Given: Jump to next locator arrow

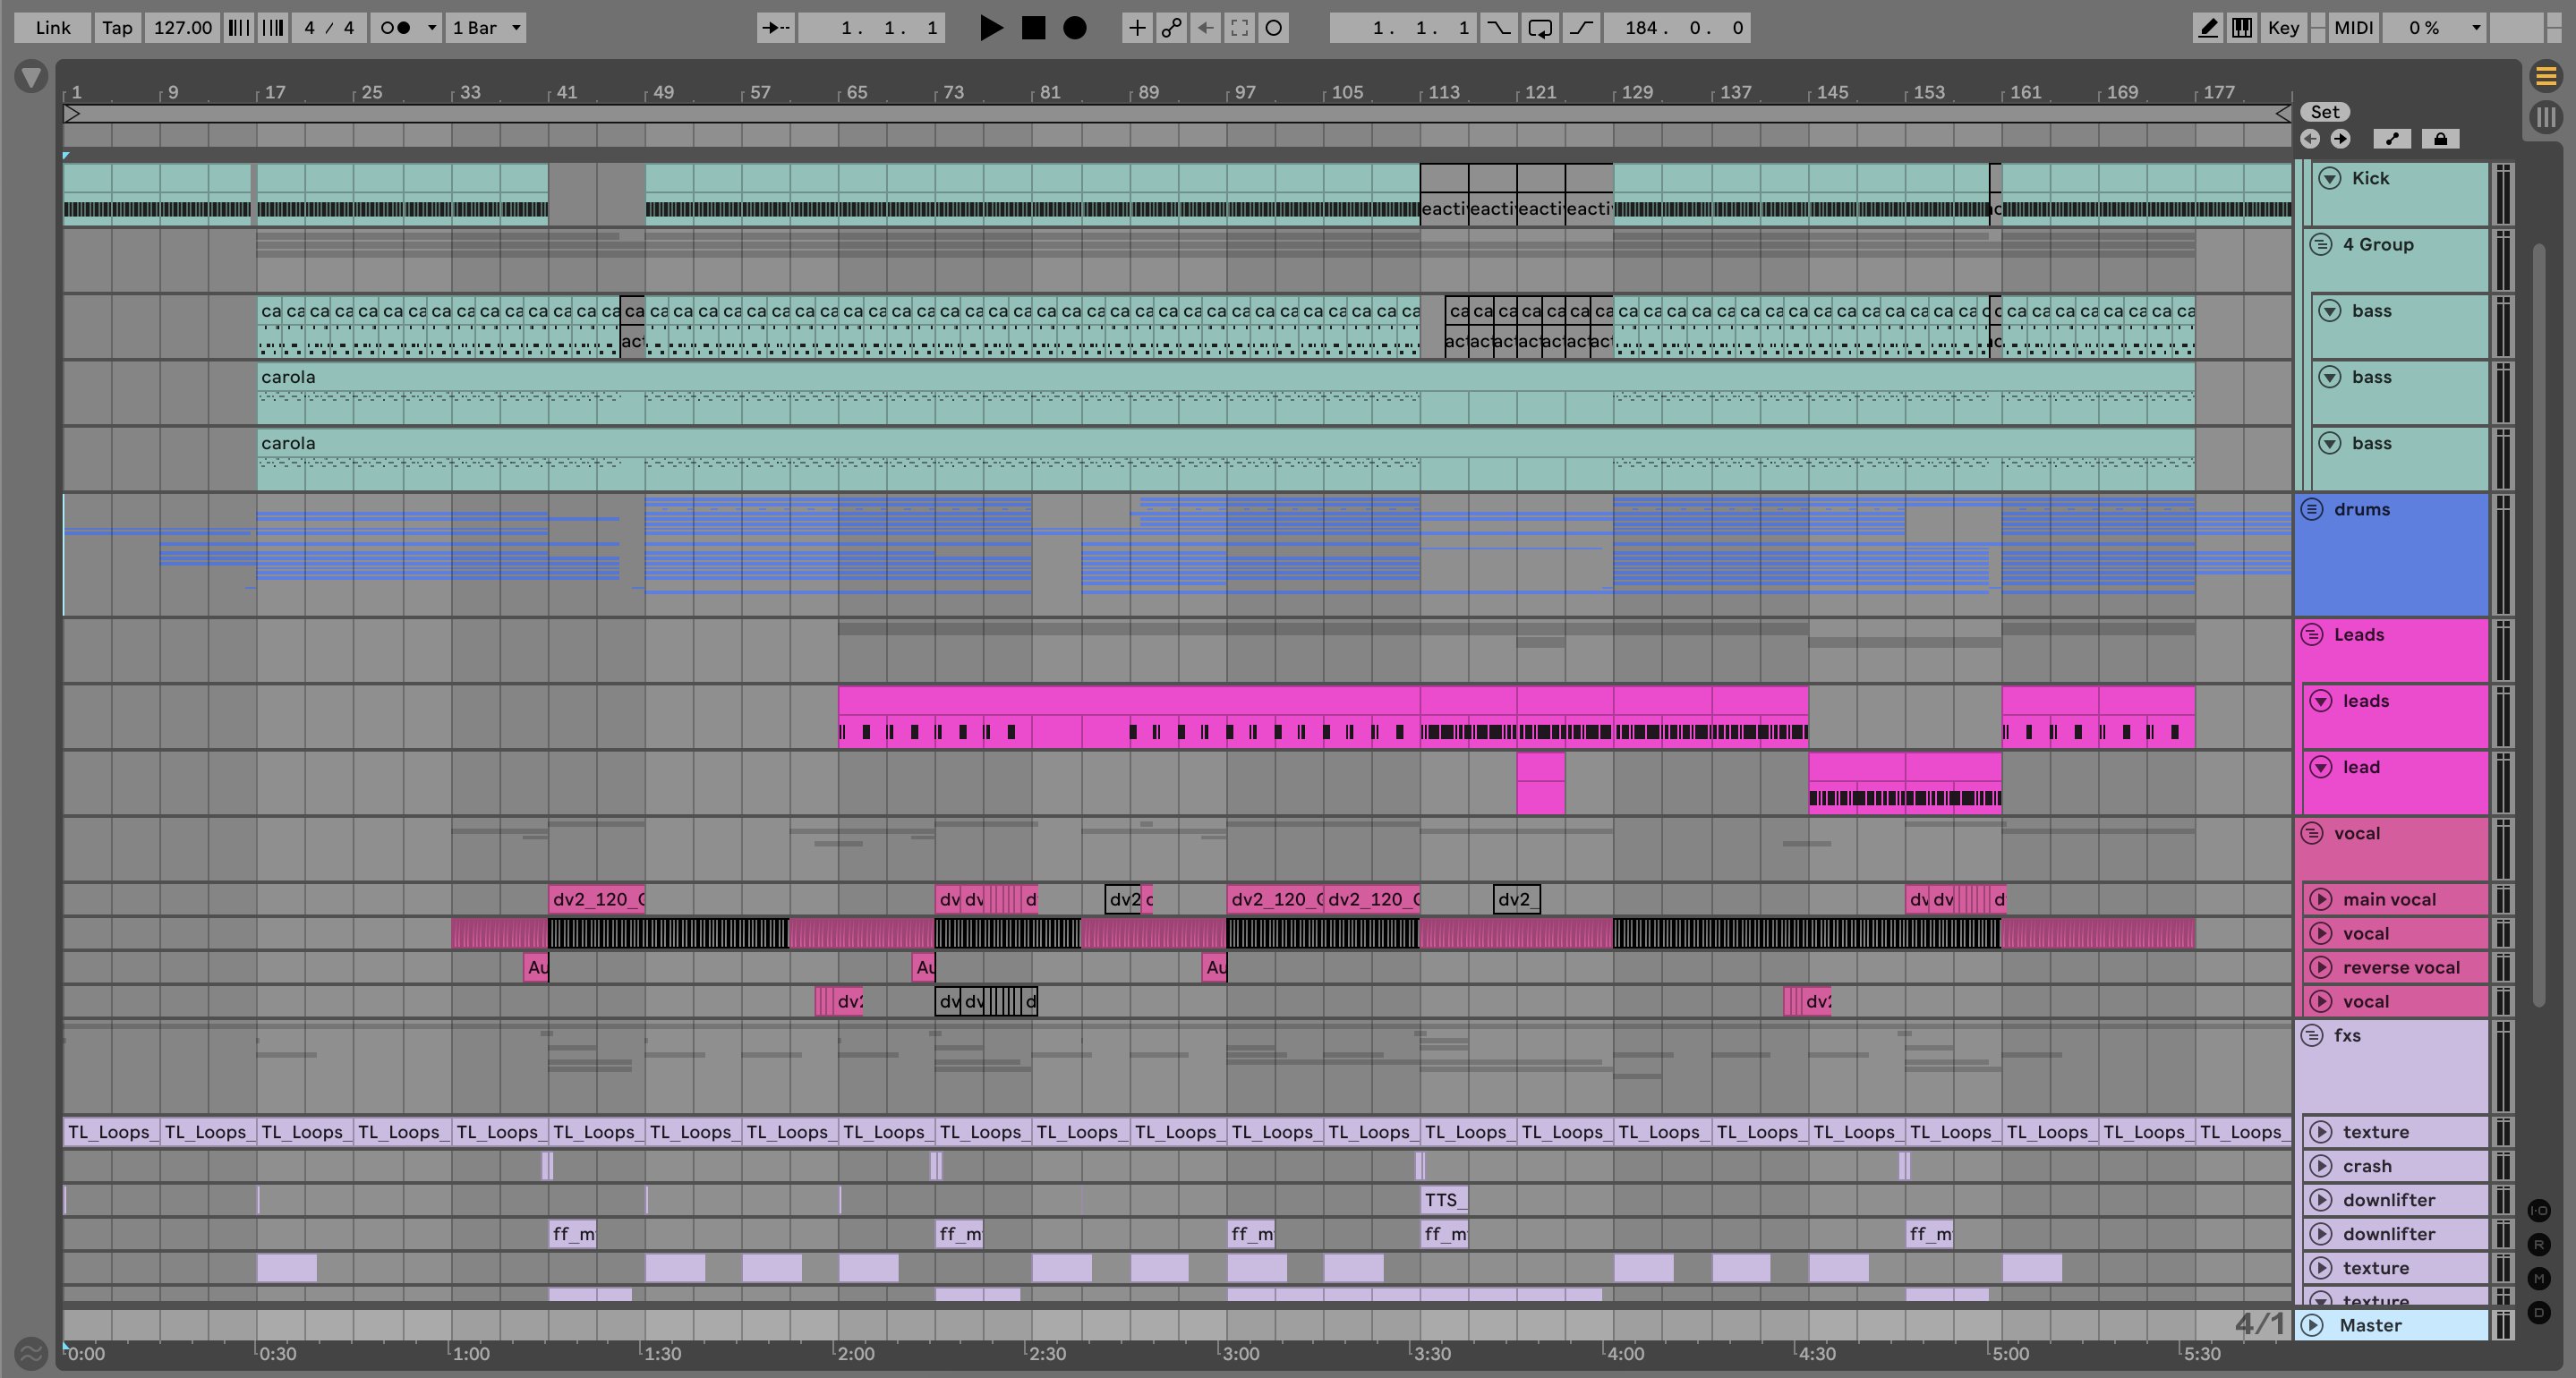Looking at the screenshot, I should click(2340, 139).
